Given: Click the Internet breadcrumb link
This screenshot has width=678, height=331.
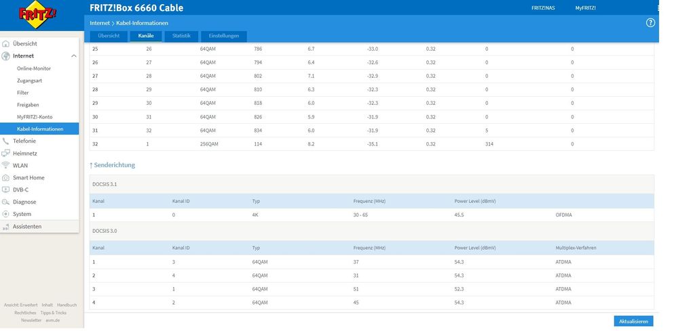Looking at the screenshot, I should [x=100, y=23].
